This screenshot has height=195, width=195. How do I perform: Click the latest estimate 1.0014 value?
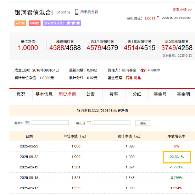[x=150, y=18]
